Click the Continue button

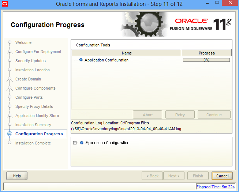[214, 115]
